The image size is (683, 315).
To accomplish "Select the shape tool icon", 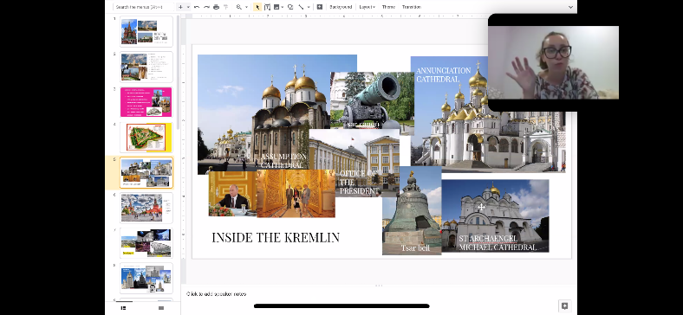I will (x=289, y=7).
